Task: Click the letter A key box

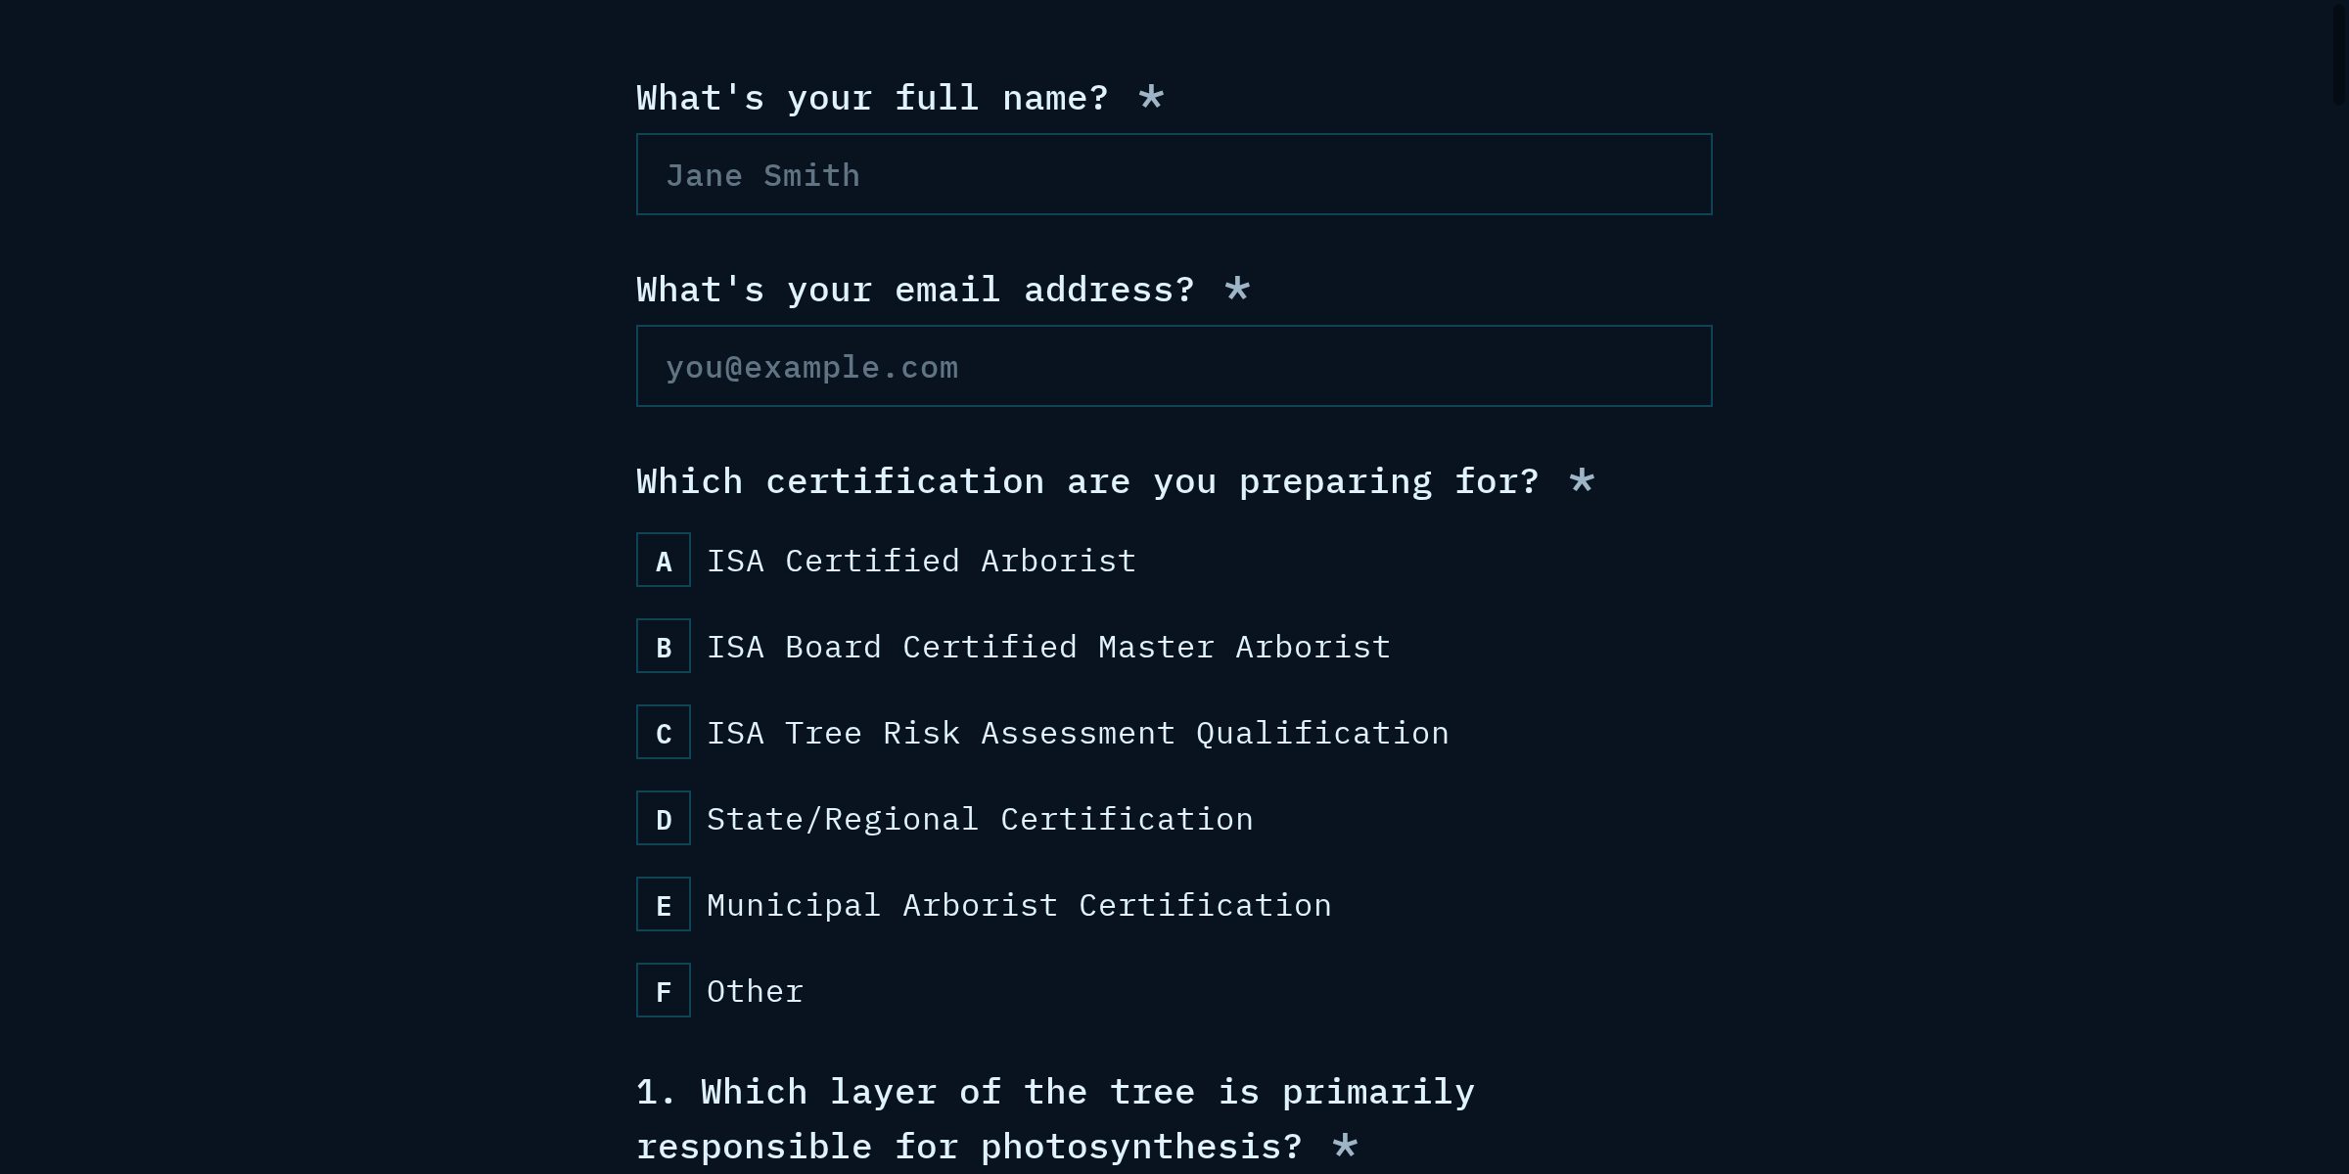Action: point(664,561)
